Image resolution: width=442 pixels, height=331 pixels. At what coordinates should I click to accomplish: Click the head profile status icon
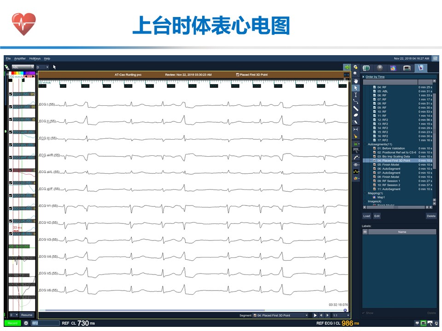pyautogui.click(x=436, y=323)
